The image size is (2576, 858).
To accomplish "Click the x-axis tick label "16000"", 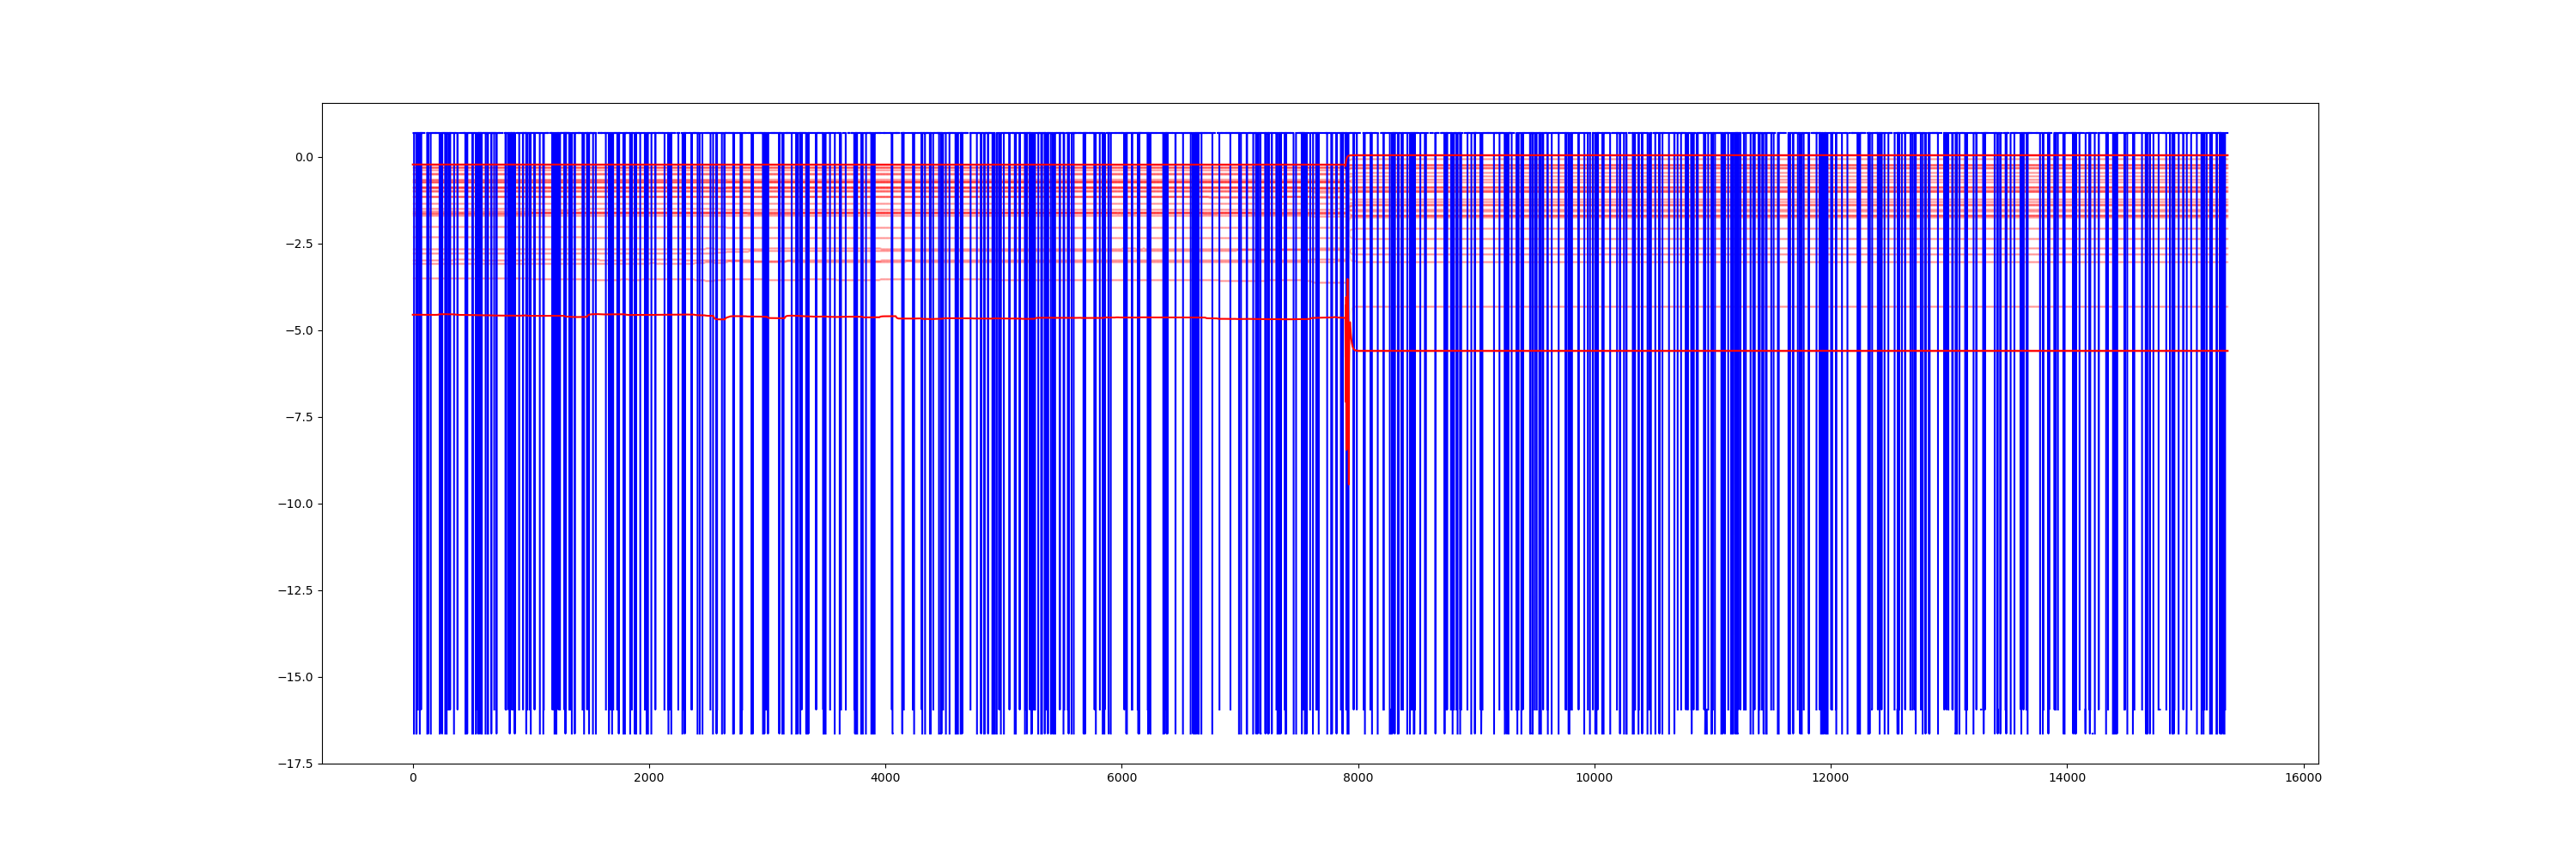I will pyautogui.click(x=2303, y=778).
